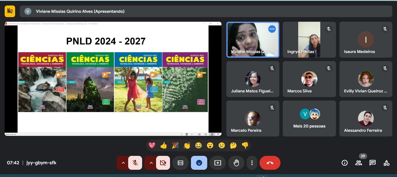Open the meeting details info panel
397x177 pixels.
tap(345, 163)
